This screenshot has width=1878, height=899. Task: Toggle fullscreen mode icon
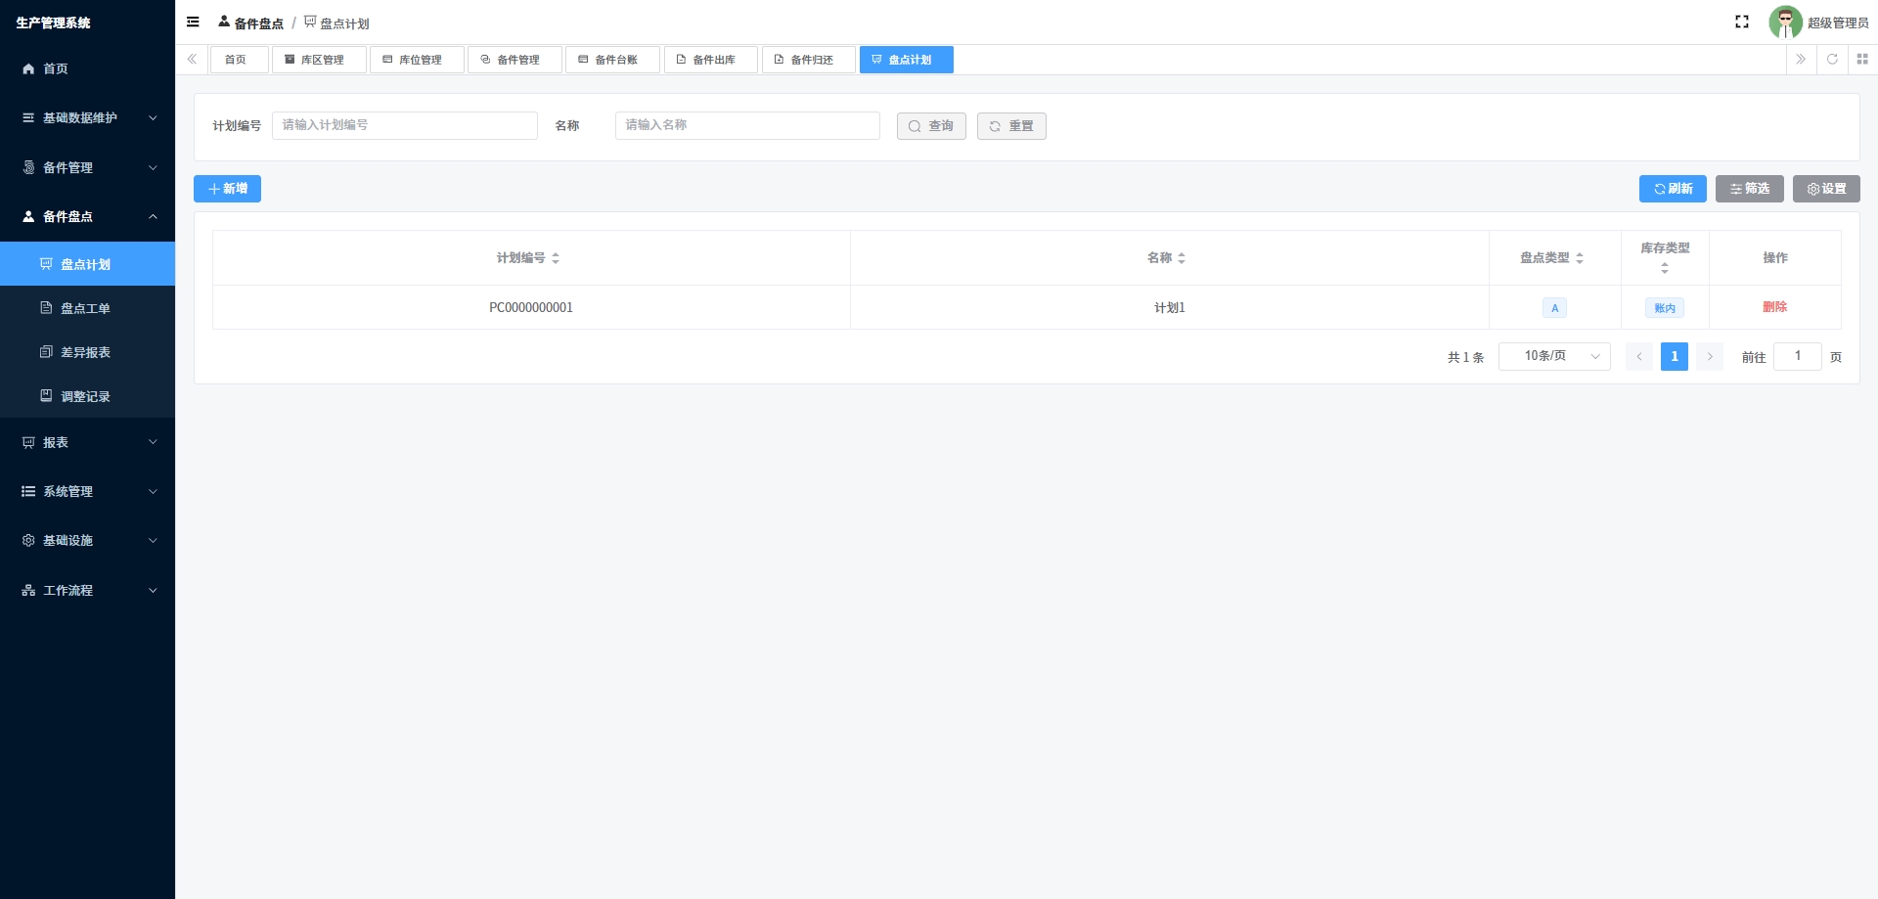1742,22
